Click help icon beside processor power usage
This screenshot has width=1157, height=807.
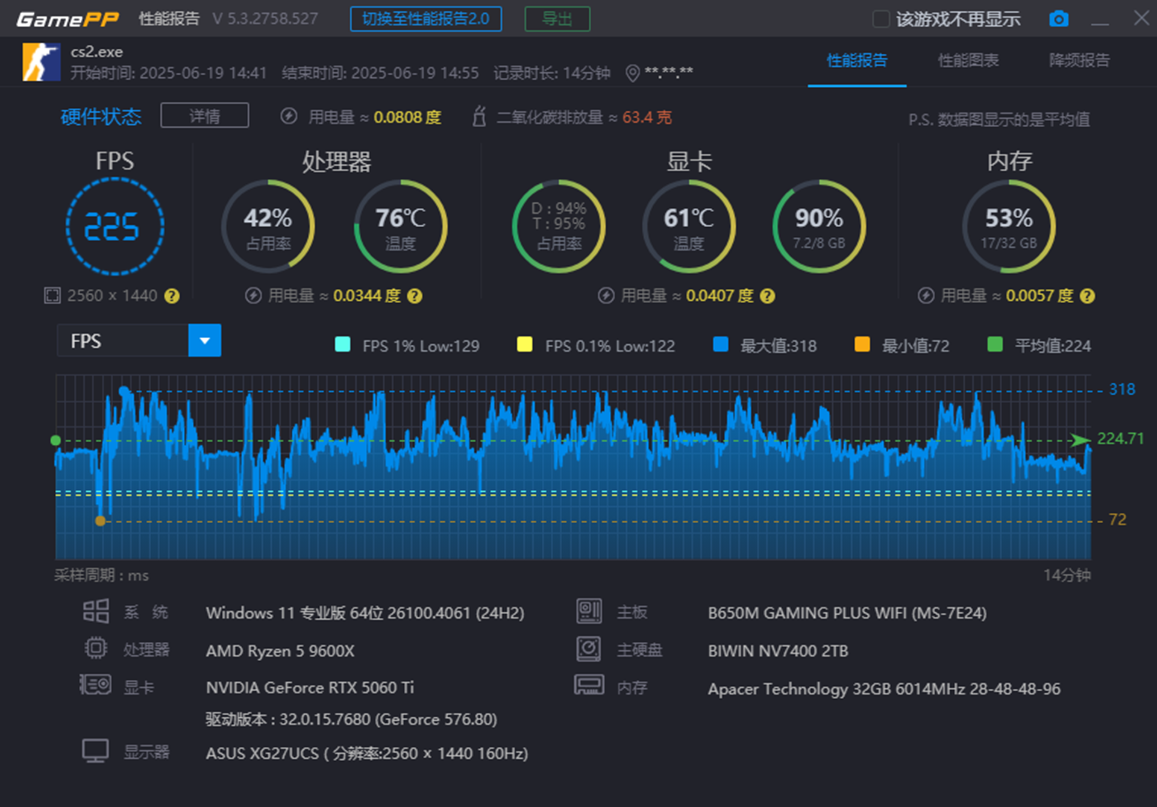(x=415, y=296)
